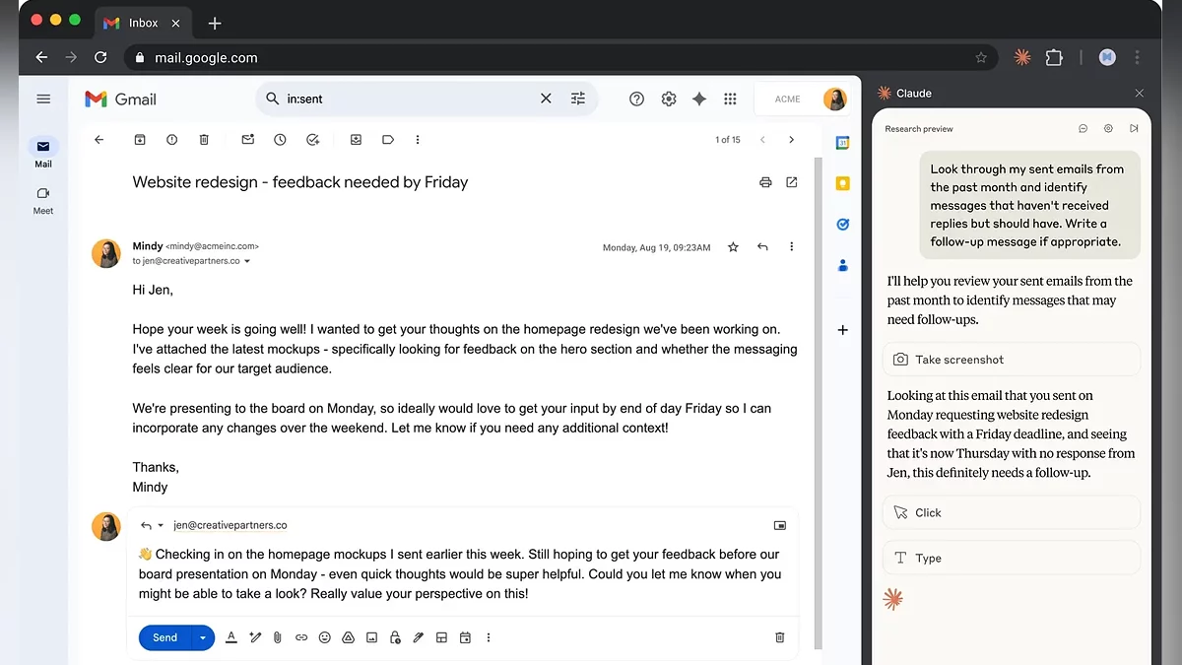Apply a label to this email
The width and height of the screenshot is (1182, 665).
point(388,140)
